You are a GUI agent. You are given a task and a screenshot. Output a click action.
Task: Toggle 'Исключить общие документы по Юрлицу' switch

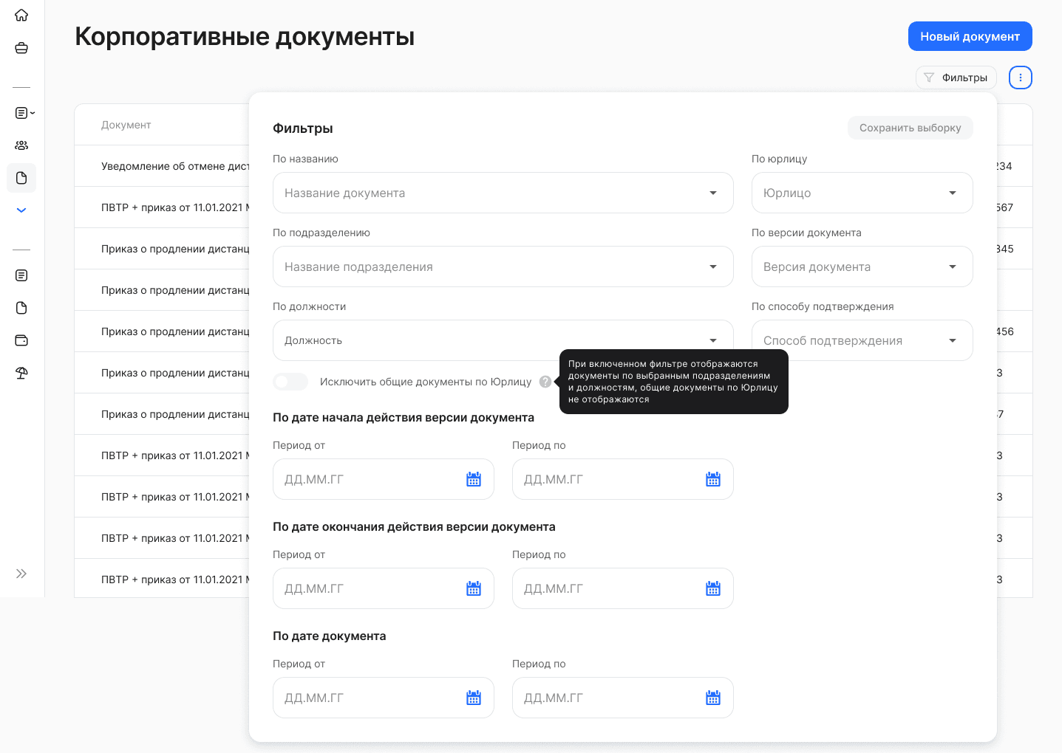click(x=290, y=382)
